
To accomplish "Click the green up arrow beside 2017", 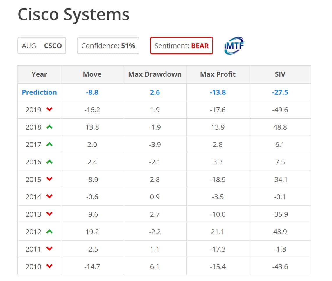I will coord(49,144).
